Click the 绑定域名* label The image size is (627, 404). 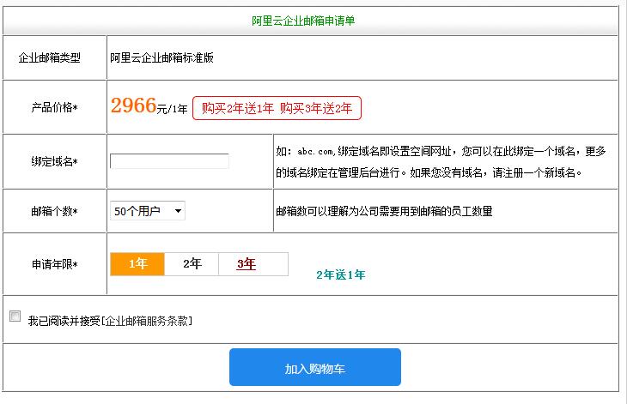click(x=54, y=161)
